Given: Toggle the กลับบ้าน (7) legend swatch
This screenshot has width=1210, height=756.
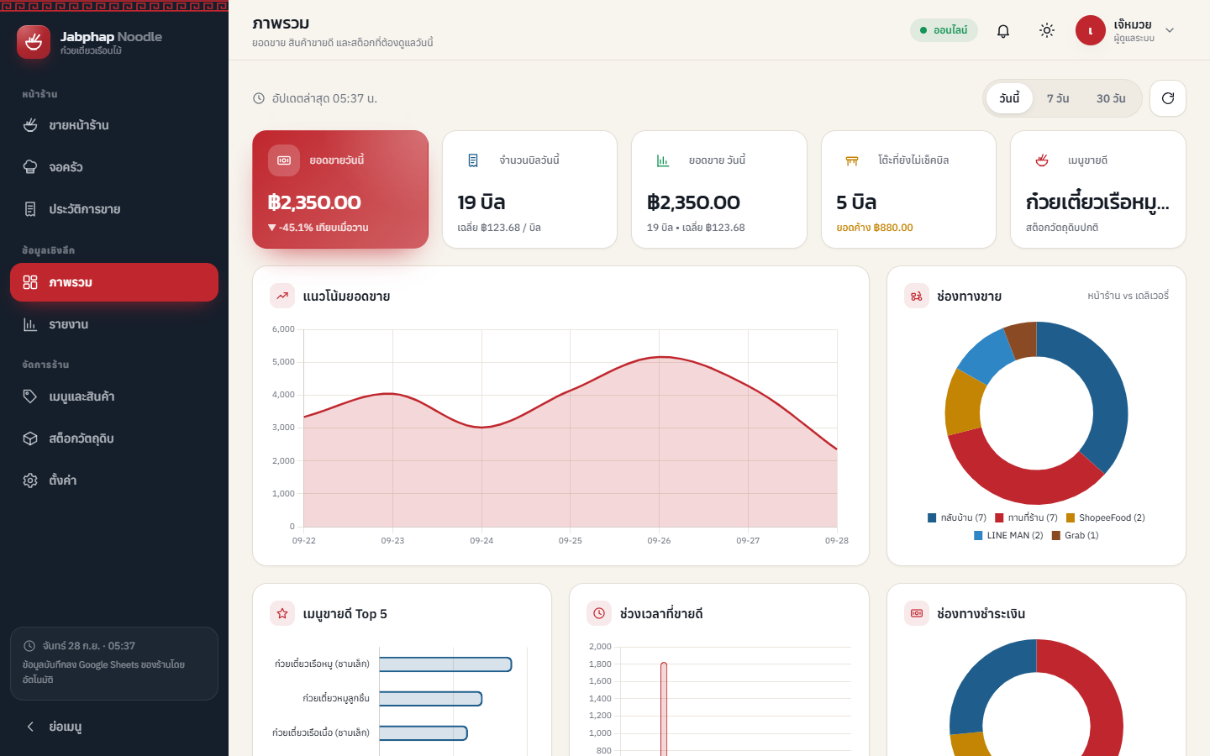Looking at the screenshot, I should click(932, 518).
